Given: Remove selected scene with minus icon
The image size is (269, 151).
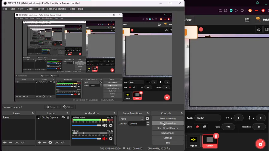Looking at the screenshot, I should [10, 142].
